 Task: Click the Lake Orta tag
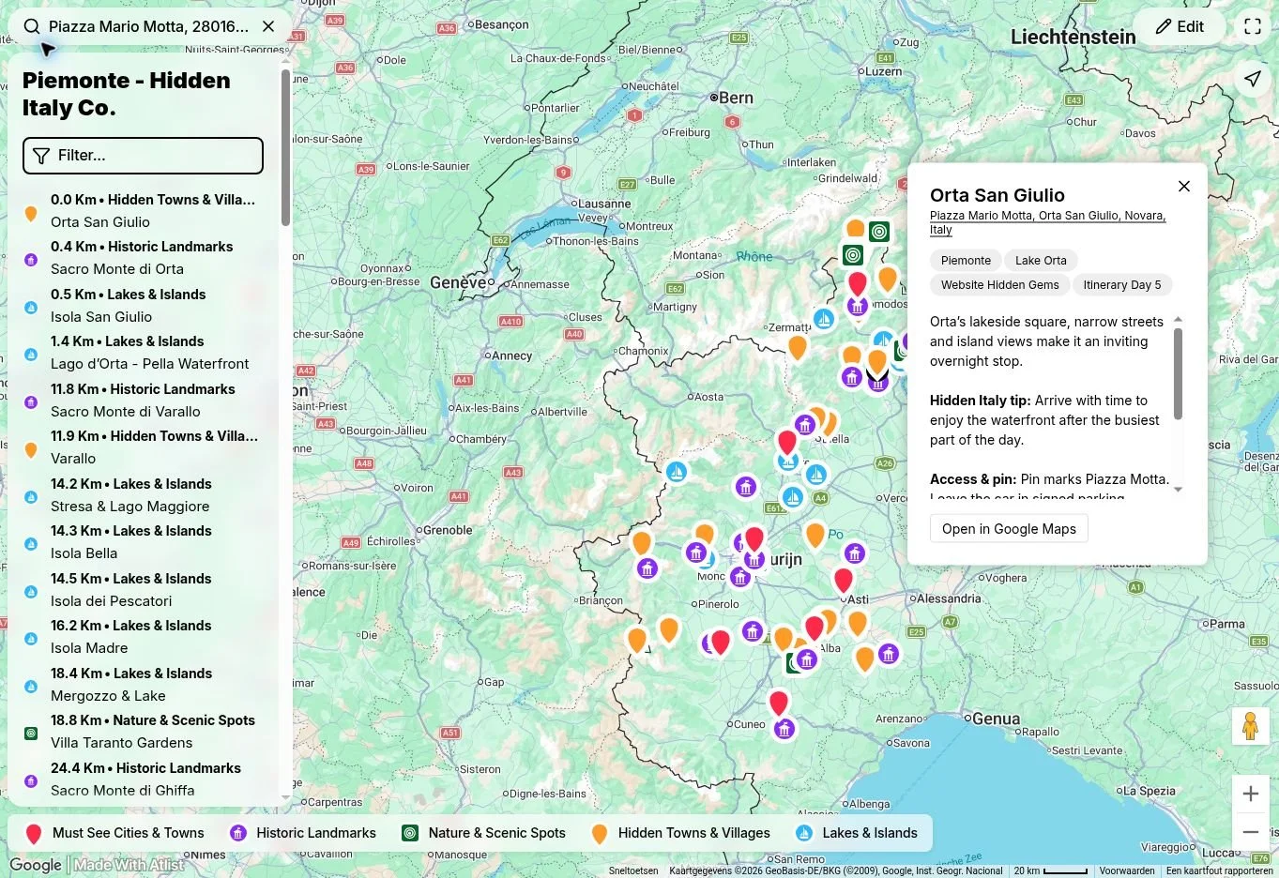click(1041, 261)
